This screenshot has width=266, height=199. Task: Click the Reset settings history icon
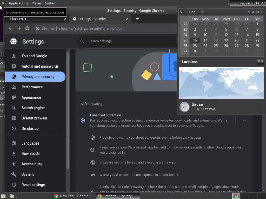click(14, 185)
